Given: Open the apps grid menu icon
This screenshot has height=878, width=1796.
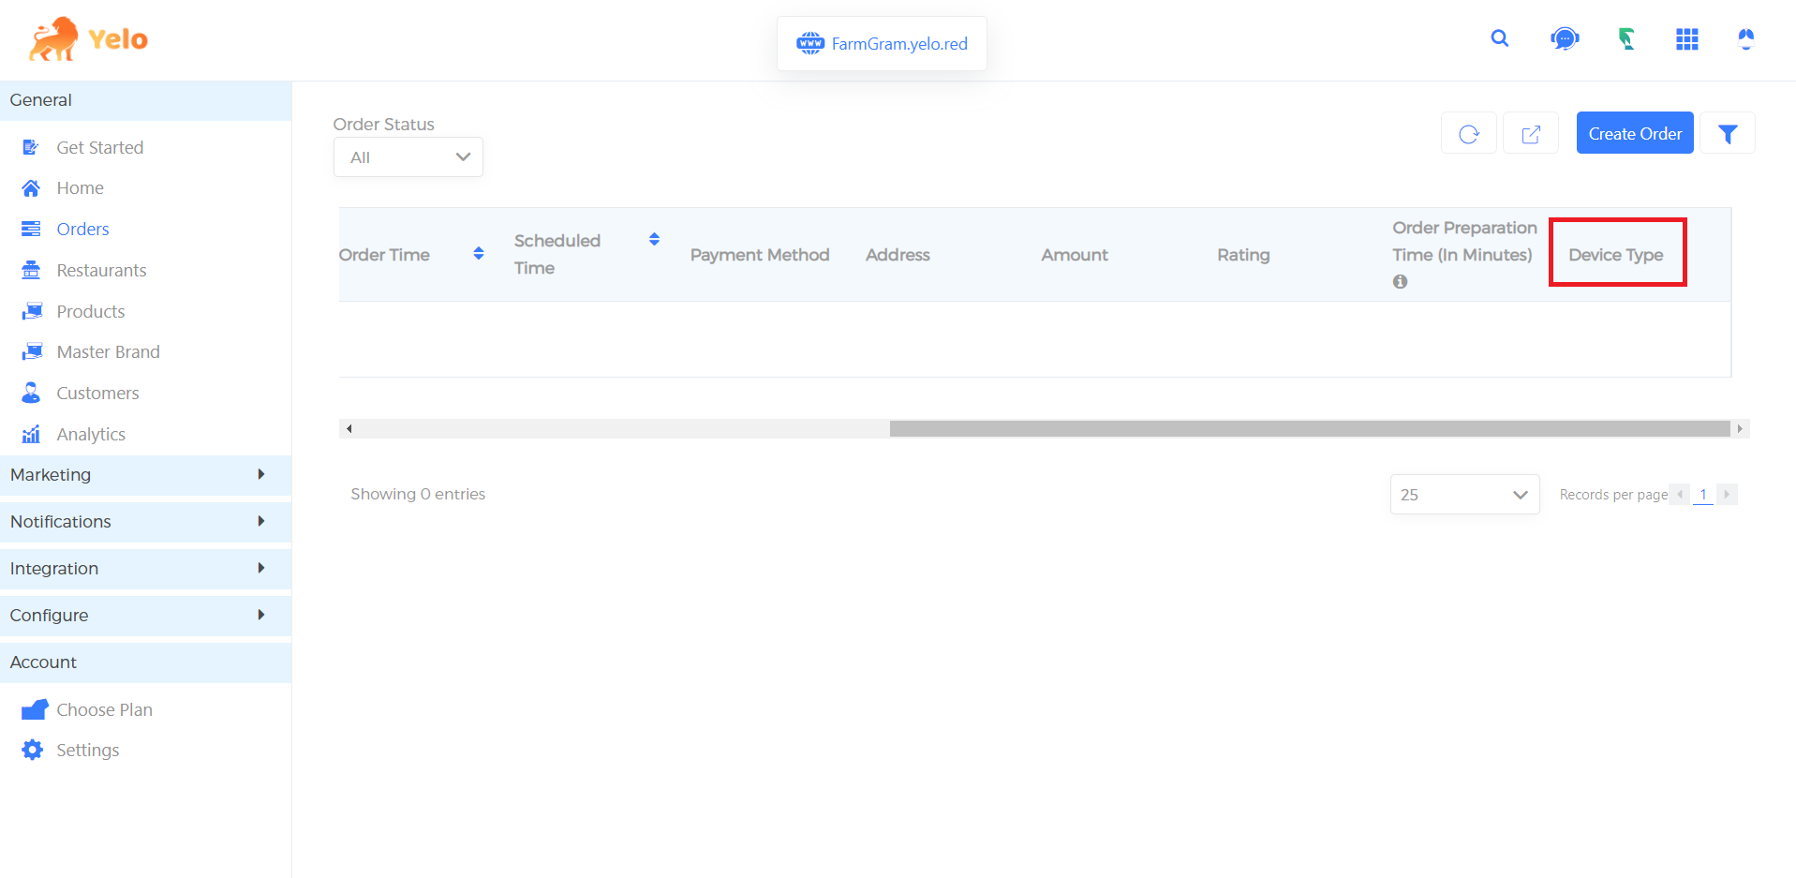Looking at the screenshot, I should coord(1686,38).
